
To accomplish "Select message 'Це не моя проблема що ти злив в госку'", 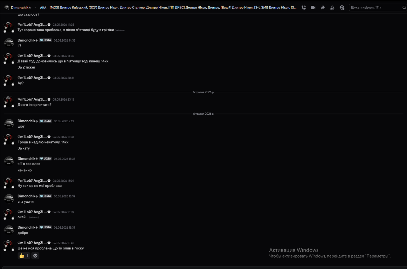I will point(51,248).
